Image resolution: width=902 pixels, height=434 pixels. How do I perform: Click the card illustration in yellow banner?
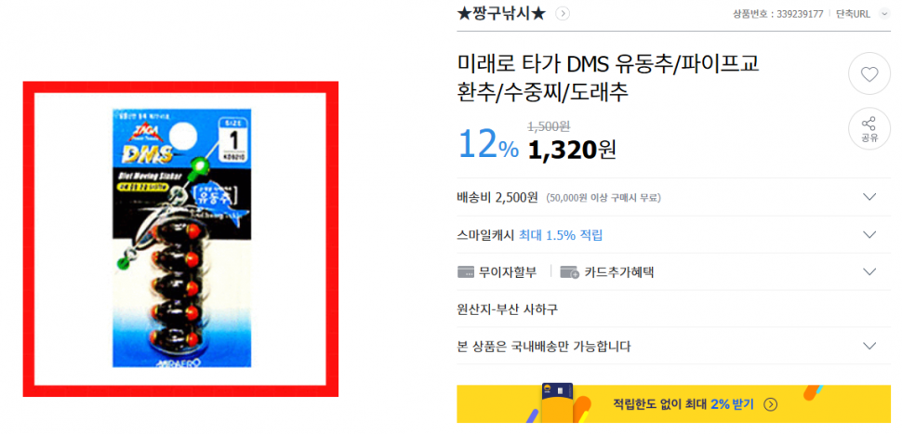(x=556, y=403)
